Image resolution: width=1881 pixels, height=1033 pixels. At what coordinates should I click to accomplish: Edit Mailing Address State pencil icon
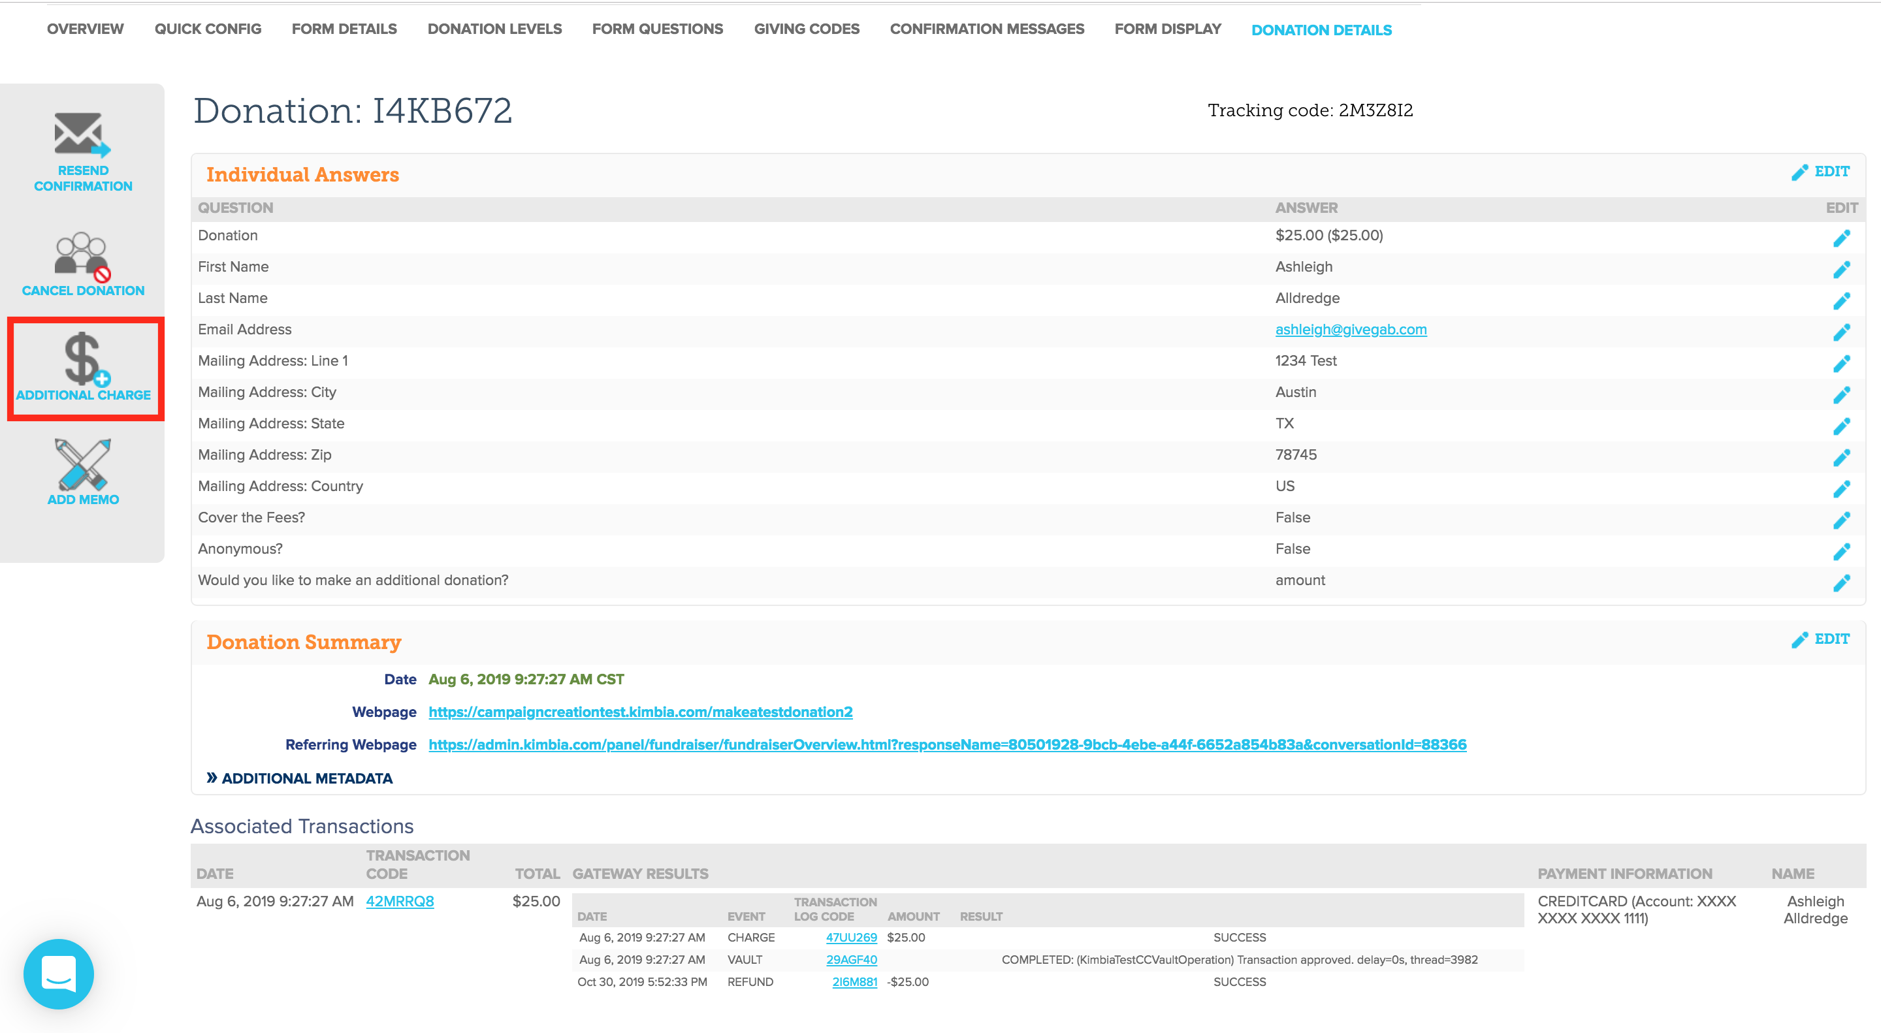point(1842,426)
